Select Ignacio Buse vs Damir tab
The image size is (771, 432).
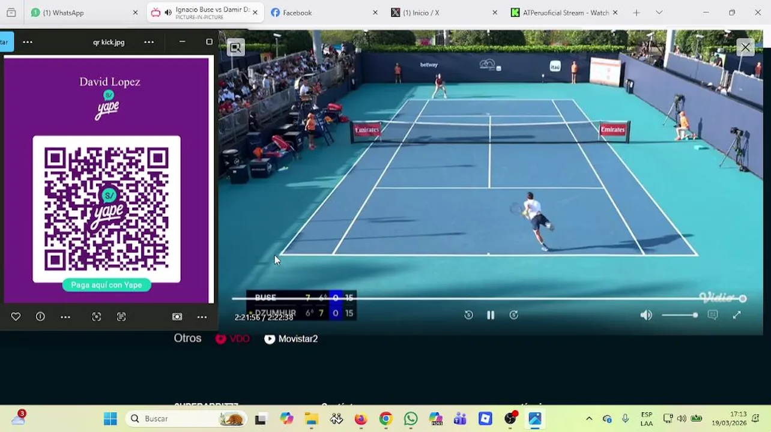[205, 13]
